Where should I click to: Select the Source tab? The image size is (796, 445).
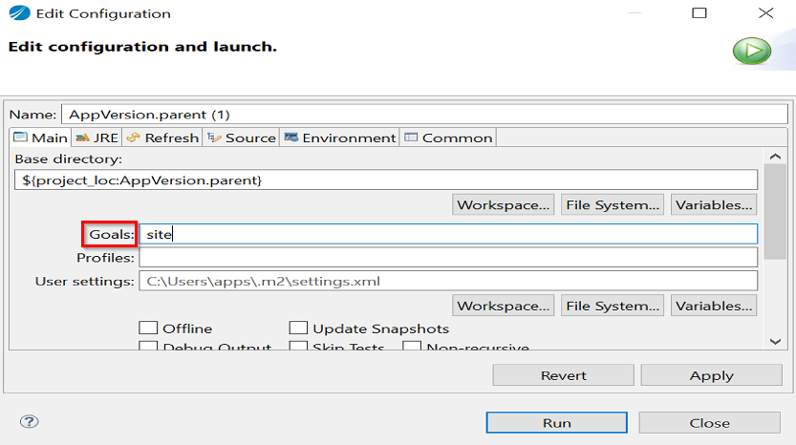tap(242, 138)
